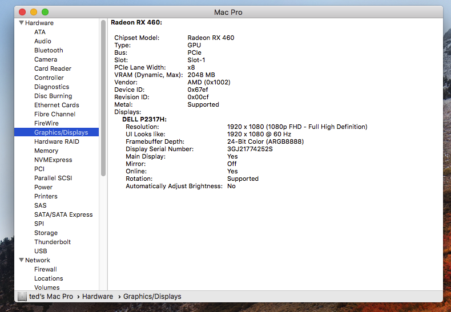The width and height of the screenshot is (451, 312).
Task: Open Hardware RAID information
Action: 57,141
